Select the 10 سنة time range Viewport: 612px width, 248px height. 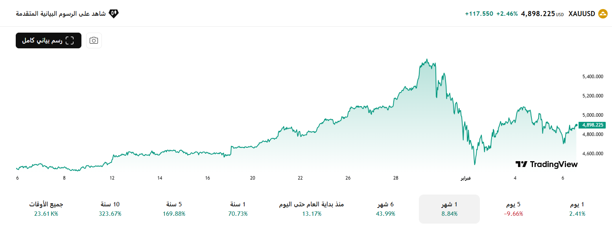click(x=111, y=208)
